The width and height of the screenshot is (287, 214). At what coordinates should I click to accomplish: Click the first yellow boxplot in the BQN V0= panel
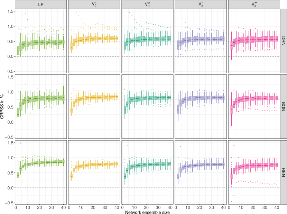(71, 110)
